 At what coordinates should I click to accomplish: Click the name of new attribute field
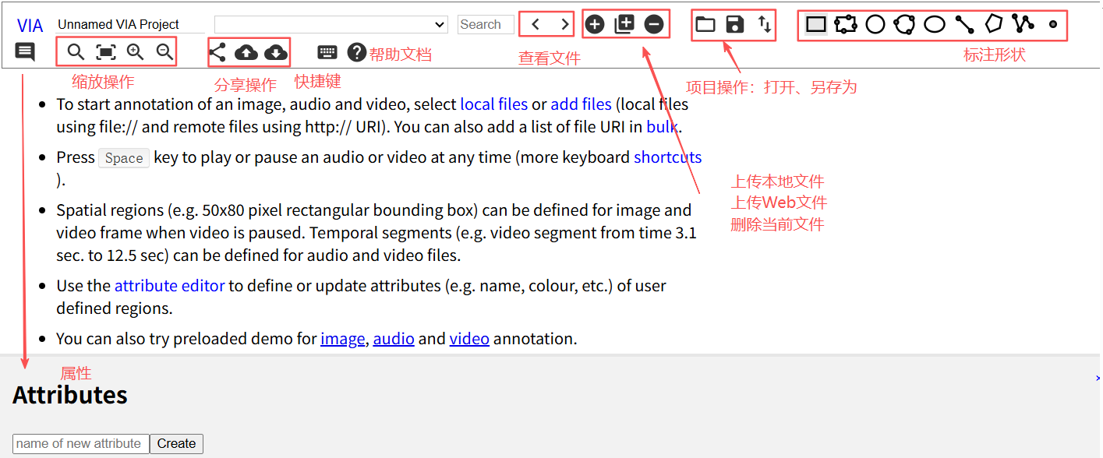(x=81, y=444)
